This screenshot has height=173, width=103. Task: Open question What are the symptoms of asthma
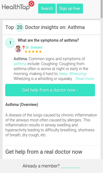(48, 40)
